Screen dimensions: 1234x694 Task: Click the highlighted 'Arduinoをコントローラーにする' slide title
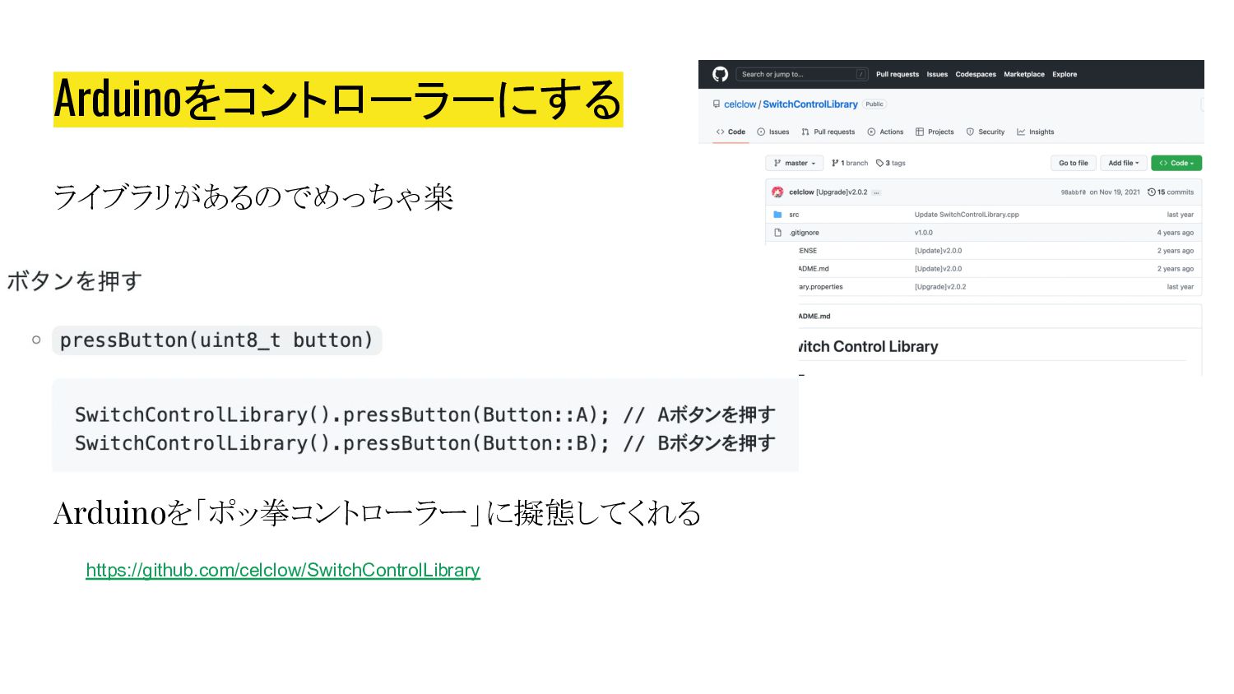(338, 99)
